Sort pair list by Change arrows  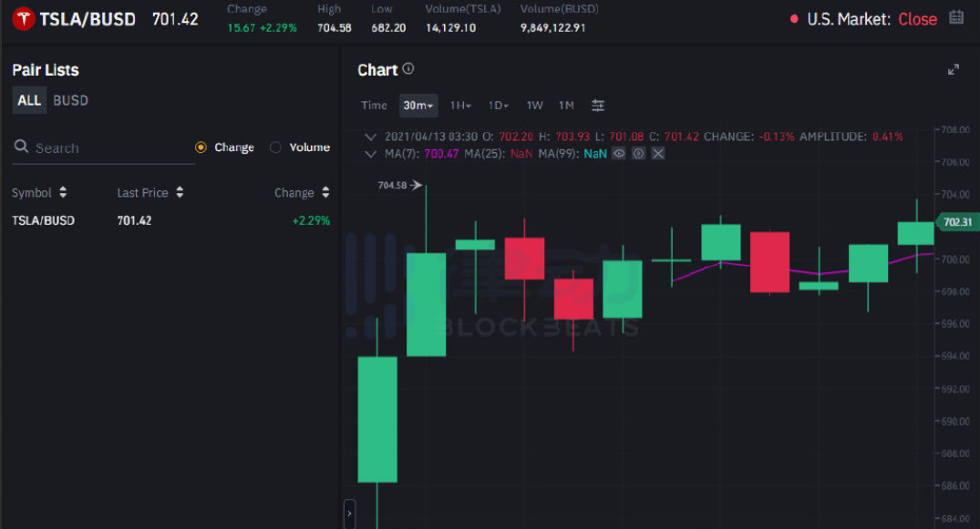tap(325, 192)
